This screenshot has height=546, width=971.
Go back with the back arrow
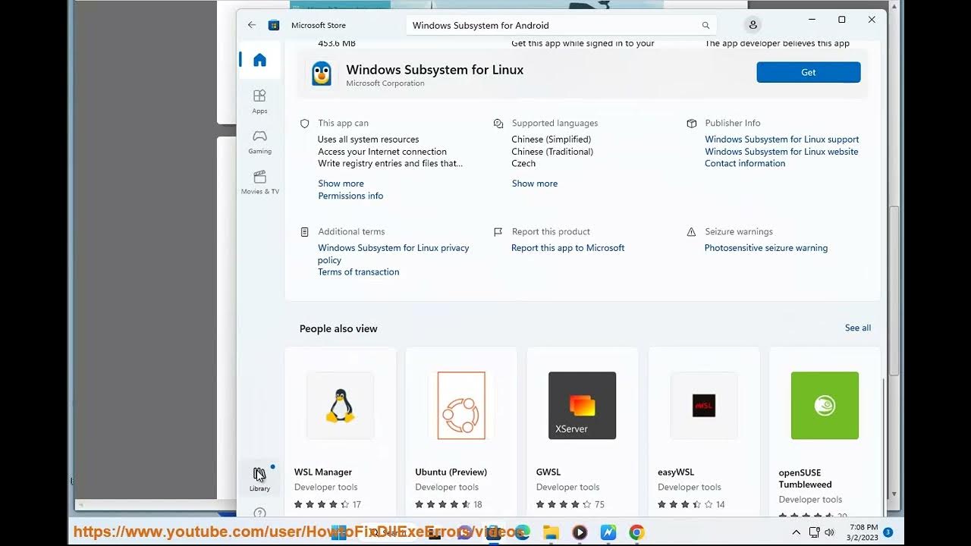[x=252, y=25]
